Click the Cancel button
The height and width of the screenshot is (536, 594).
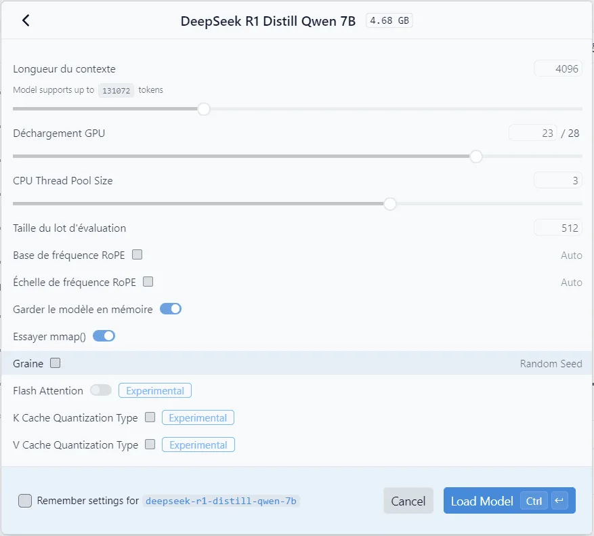click(x=408, y=501)
